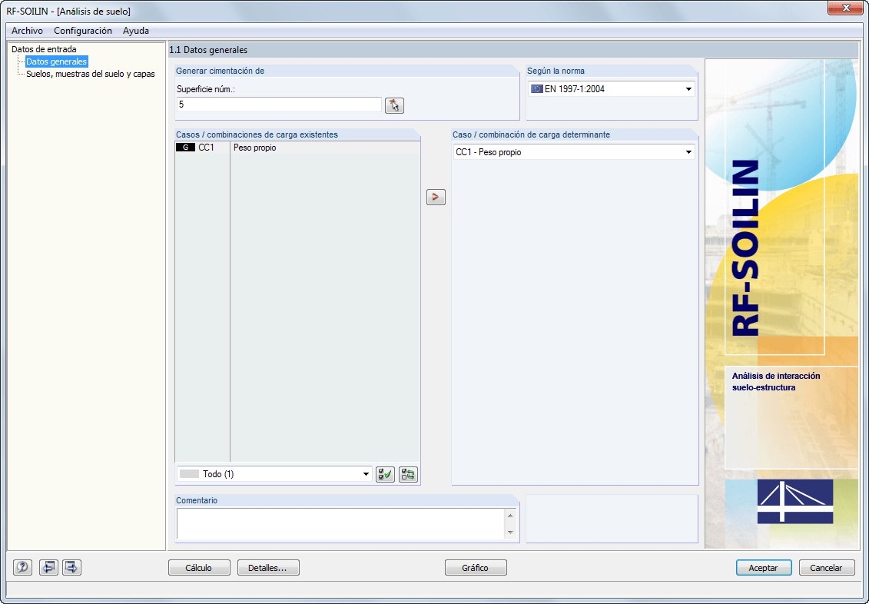Show the Gráfico view

pos(475,567)
